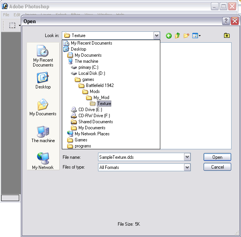Open My Network in places bar
The image size is (241, 237).
[43, 161]
